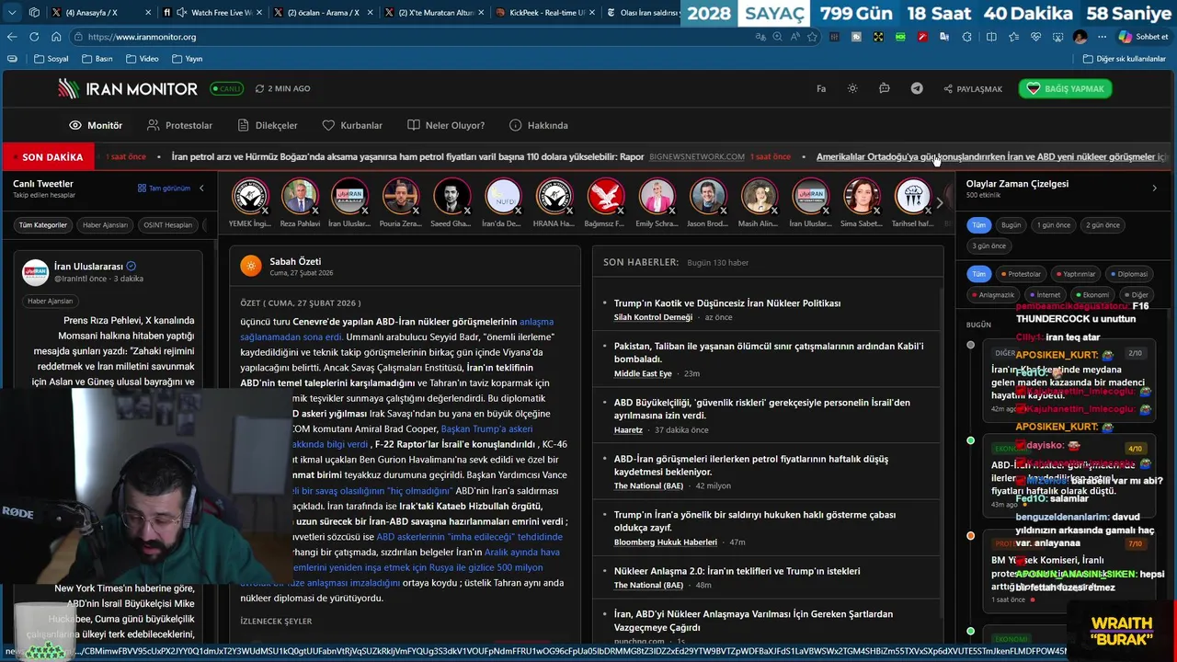Open headline Trump'ın Kaotik ve Düşüncesiz İran
Image resolution: width=1177 pixels, height=662 pixels.
[727, 303]
